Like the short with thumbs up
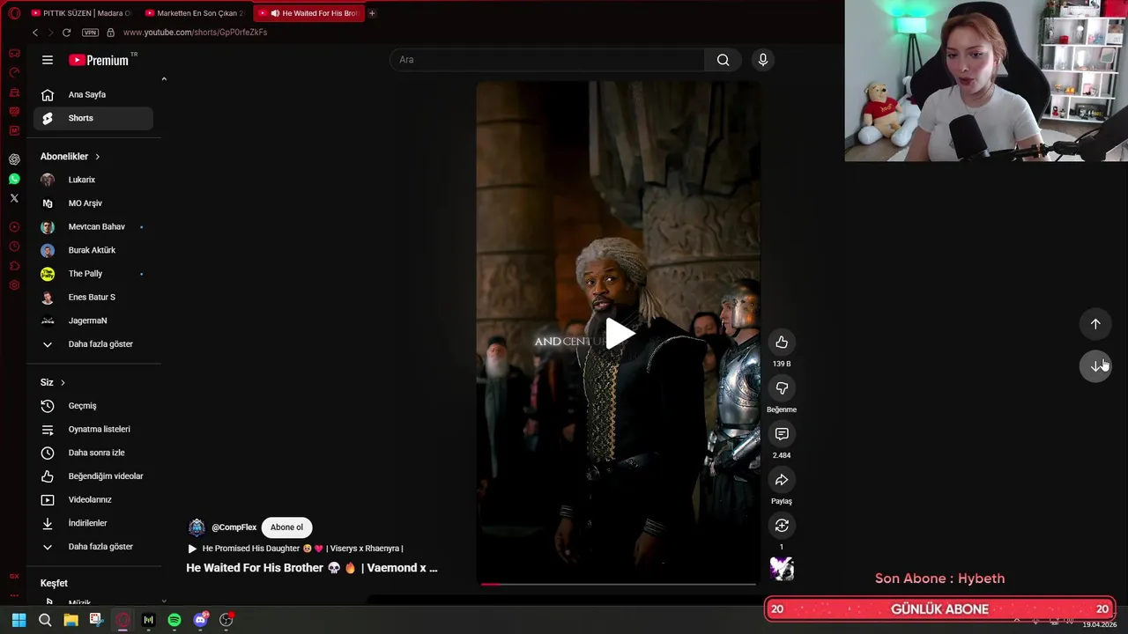Screen dimensions: 1128x634 tap(782, 342)
